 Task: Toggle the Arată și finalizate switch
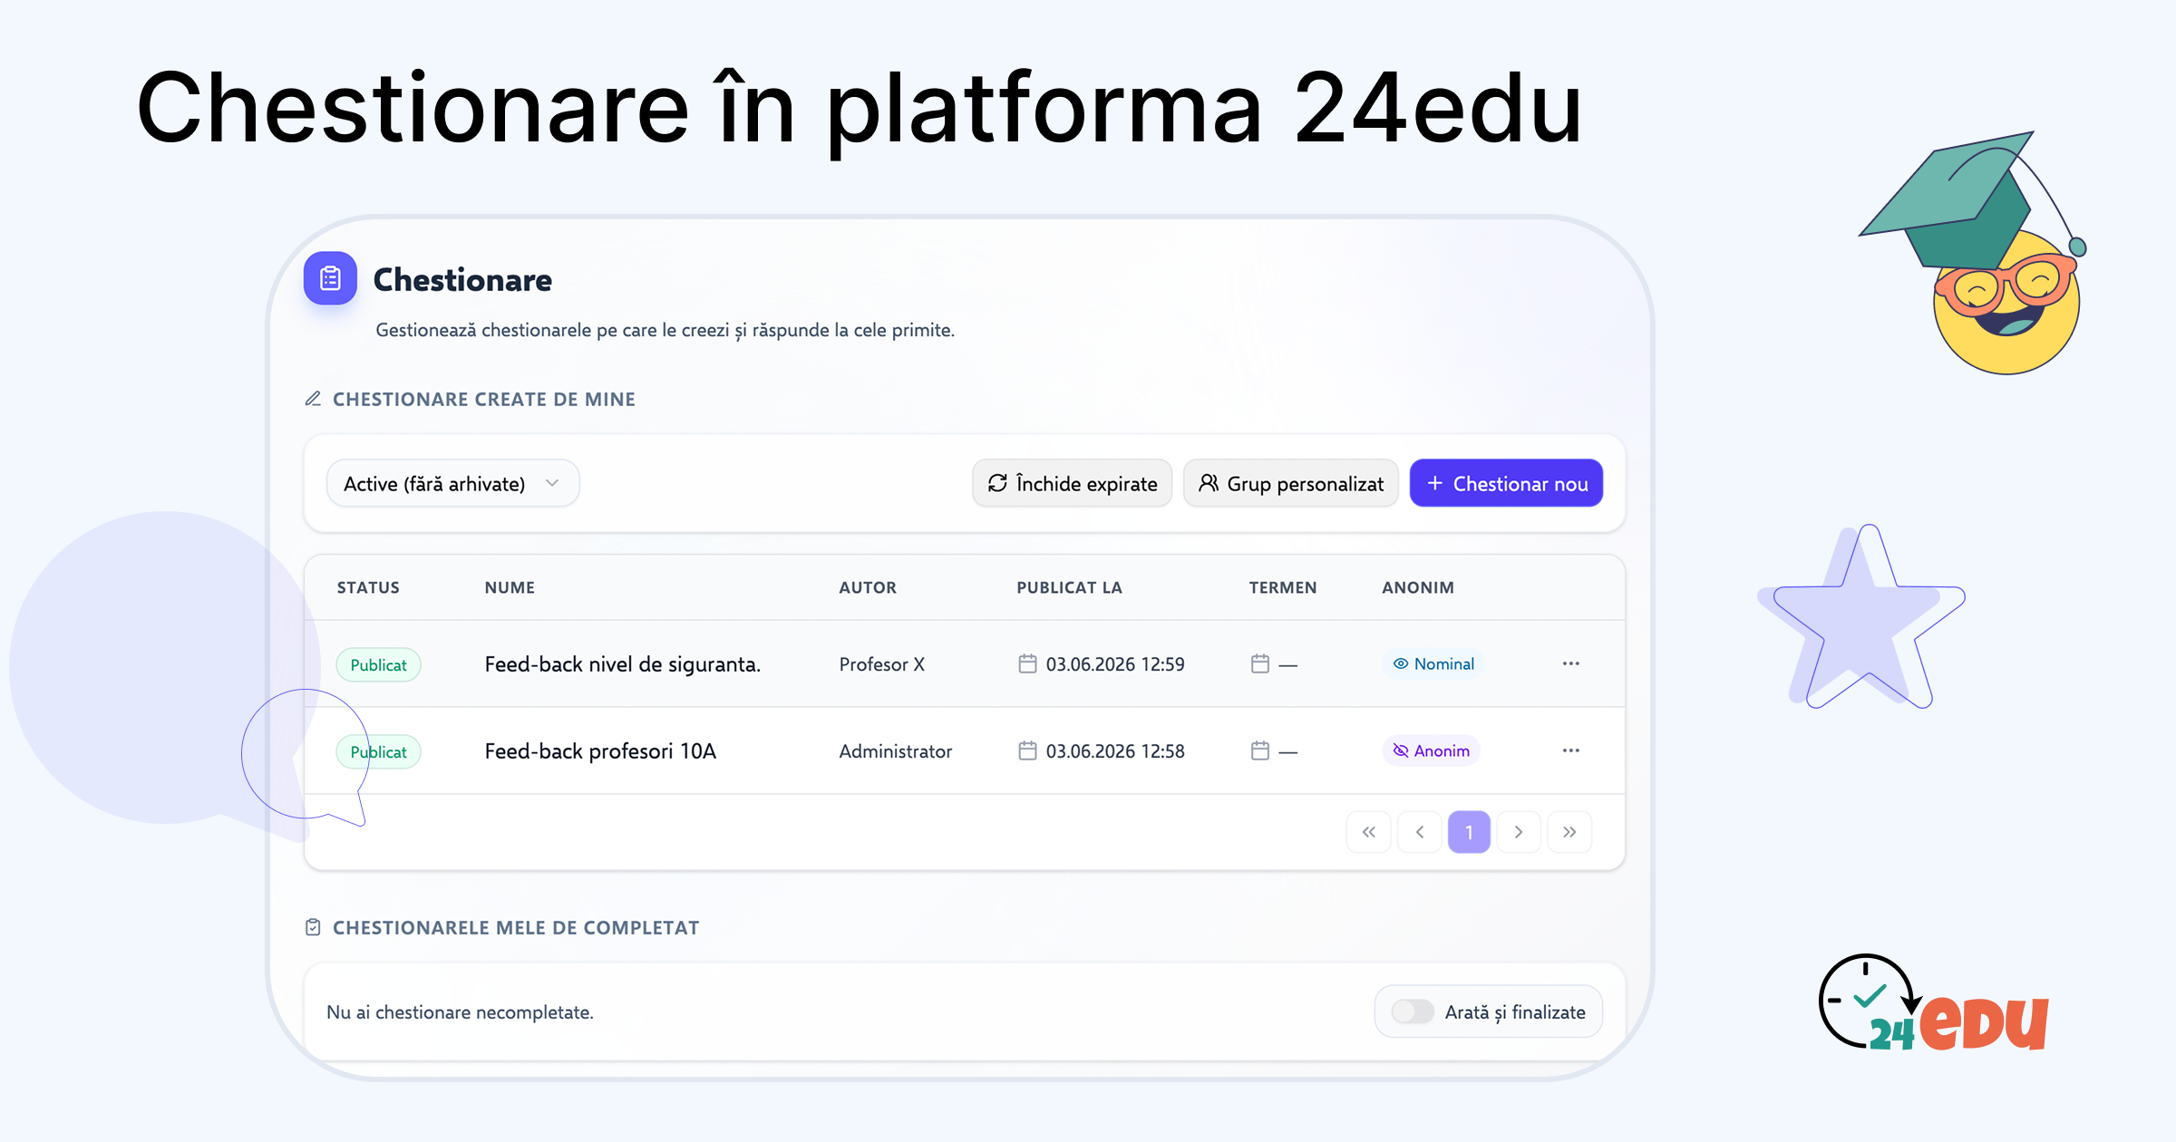pyautogui.click(x=1413, y=1011)
